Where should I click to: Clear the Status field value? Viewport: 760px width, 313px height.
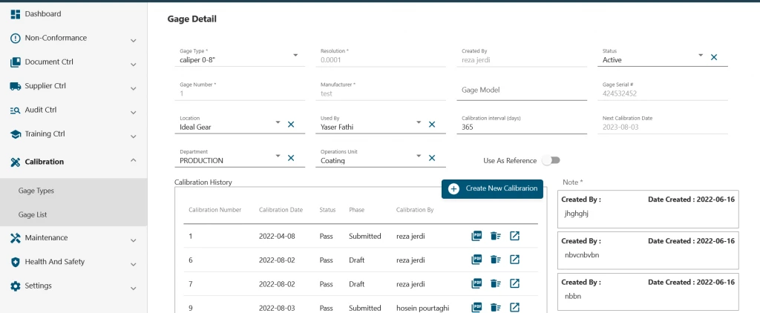click(x=714, y=57)
